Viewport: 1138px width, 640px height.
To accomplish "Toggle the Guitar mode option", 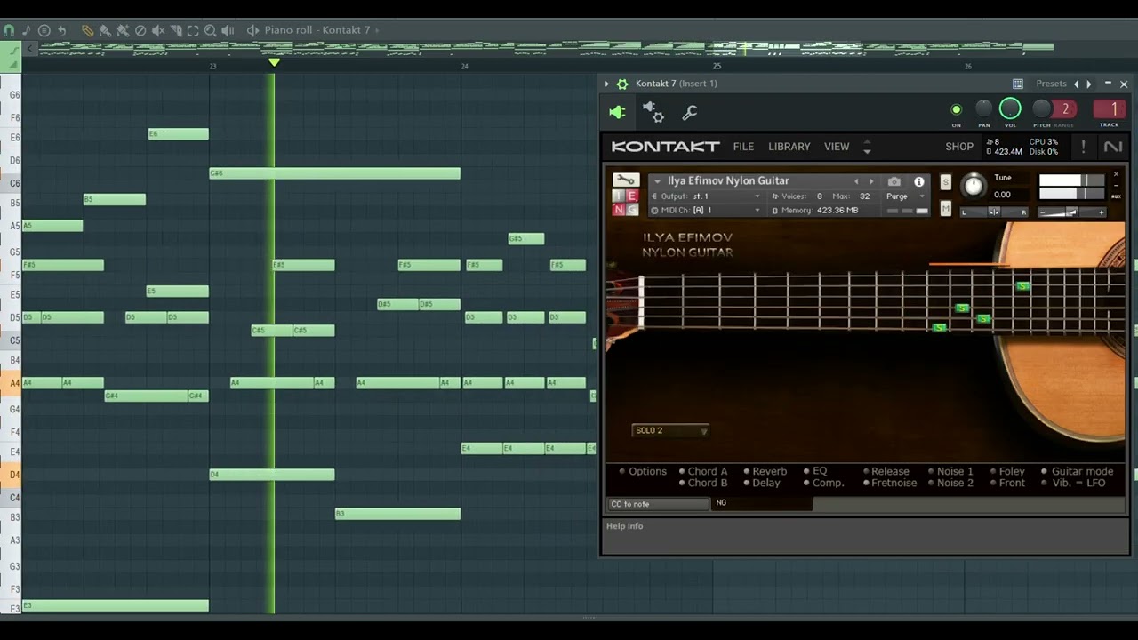I will coord(1077,471).
